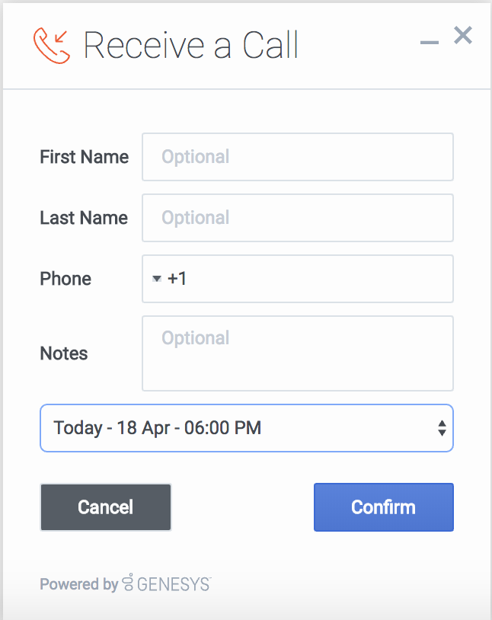Viewport: 492px width, 620px height.
Task: Click the GENESYS wordmark text
Action: coord(174,585)
